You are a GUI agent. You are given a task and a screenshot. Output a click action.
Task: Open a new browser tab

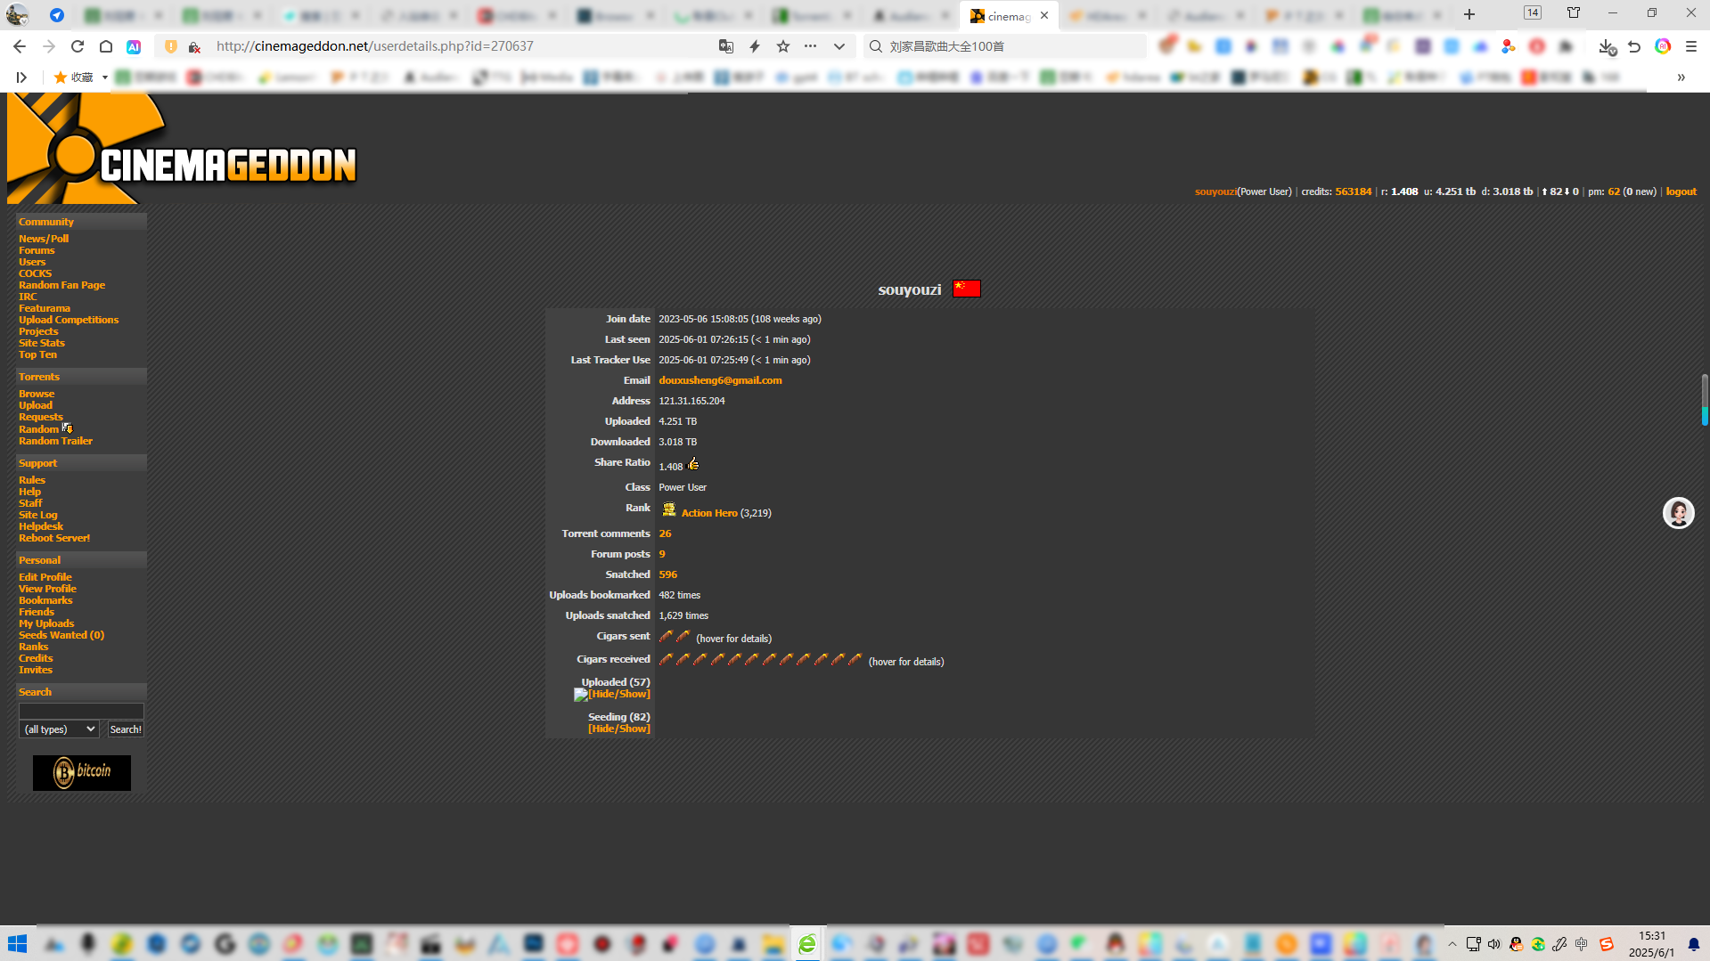tap(1469, 14)
